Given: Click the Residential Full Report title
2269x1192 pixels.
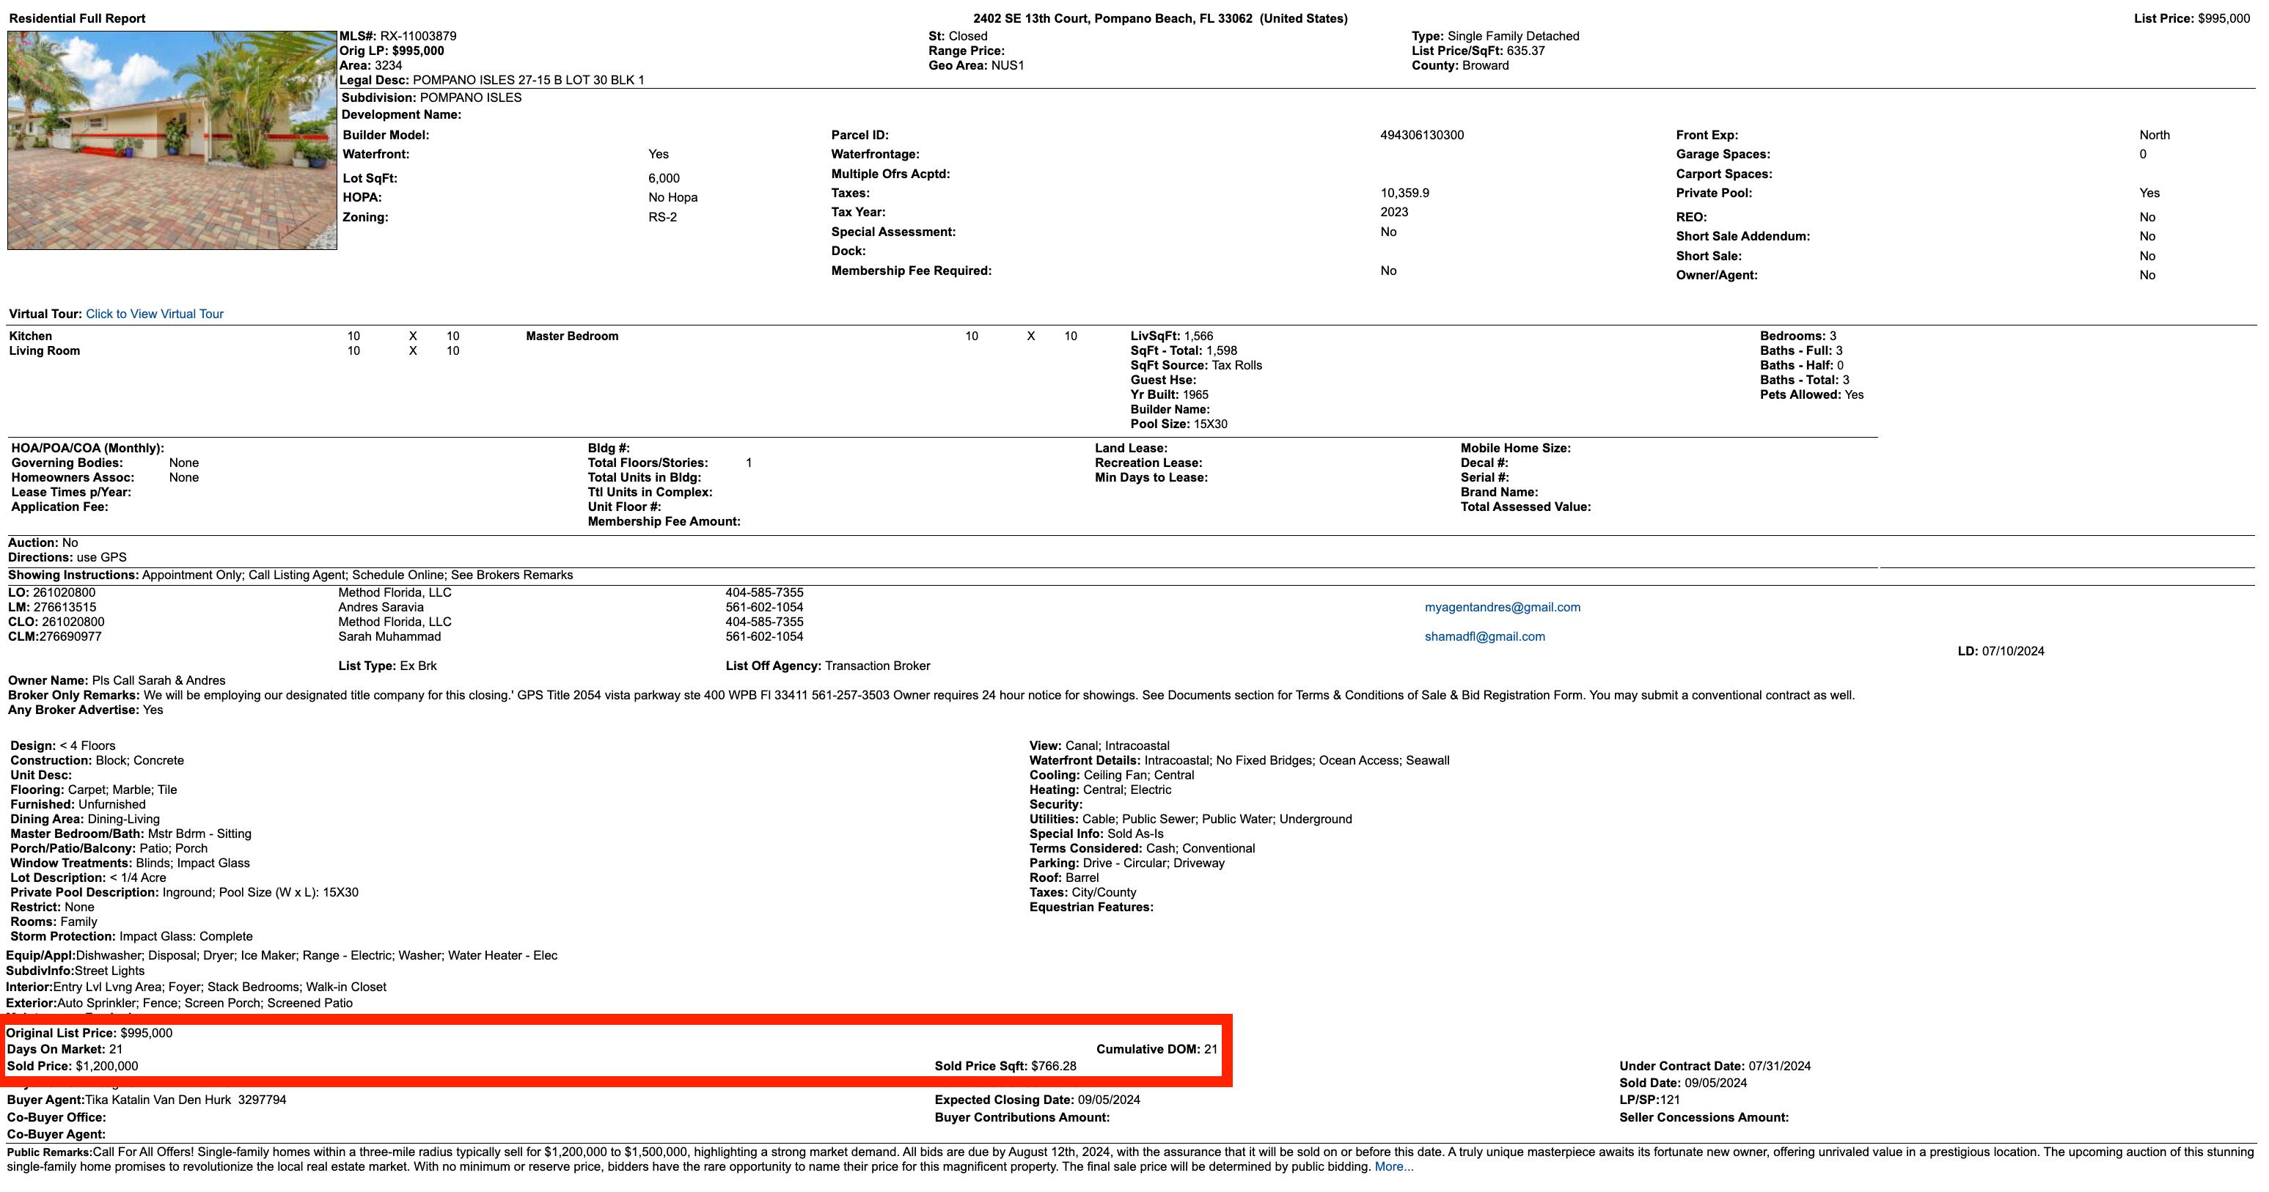Looking at the screenshot, I should coord(78,18).
